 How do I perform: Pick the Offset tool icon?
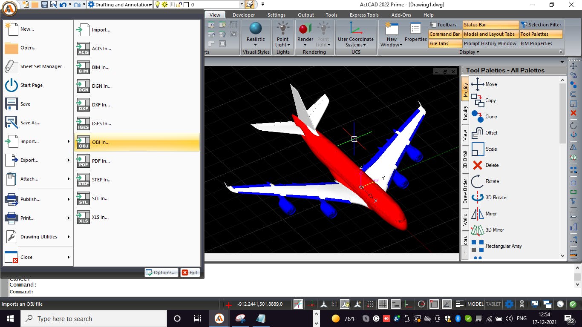click(x=478, y=133)
